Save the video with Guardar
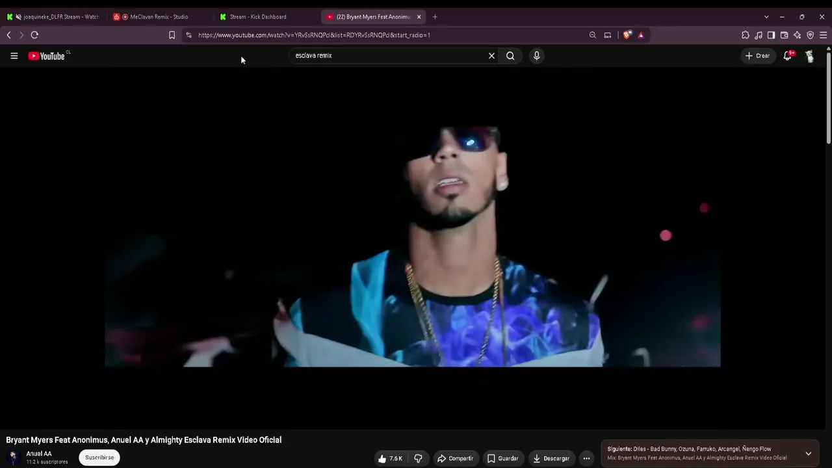The height and width of the screenshot is (468, 832). (502, 458)
